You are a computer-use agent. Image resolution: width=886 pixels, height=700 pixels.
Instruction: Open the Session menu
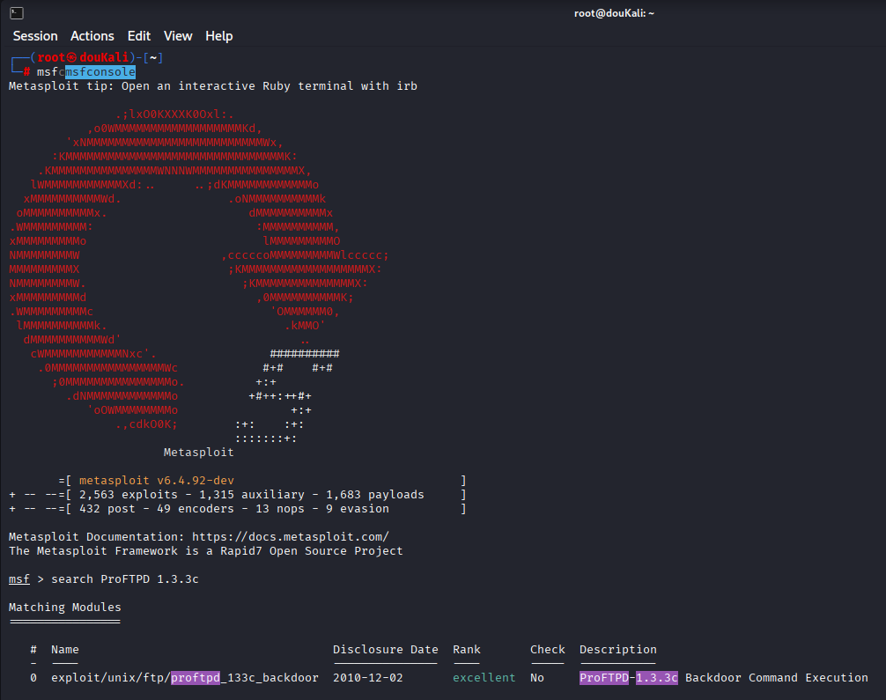pos(35,36)
